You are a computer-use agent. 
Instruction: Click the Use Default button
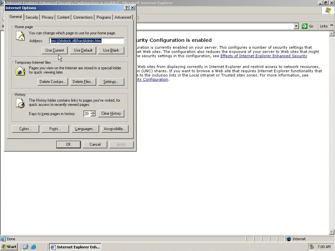pos(83,50)
